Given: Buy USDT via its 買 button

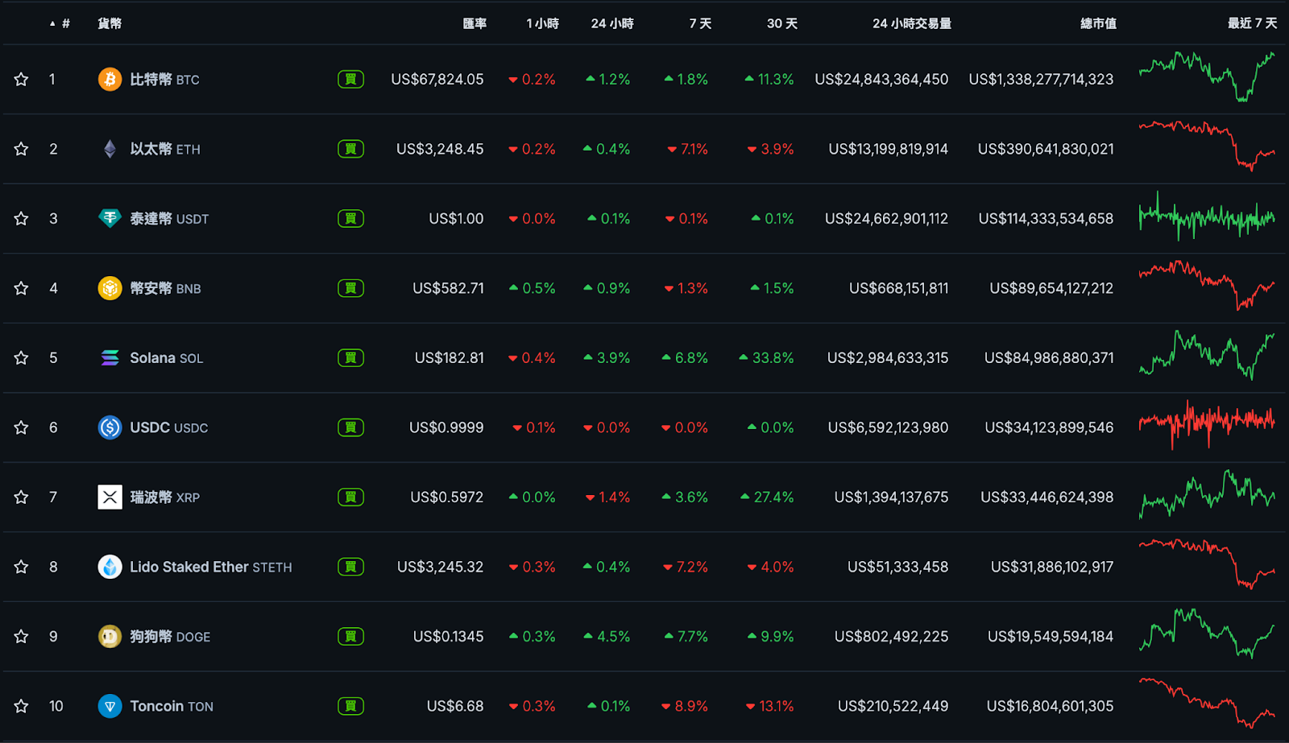Looking at the screenshot, I should point(350,218).
